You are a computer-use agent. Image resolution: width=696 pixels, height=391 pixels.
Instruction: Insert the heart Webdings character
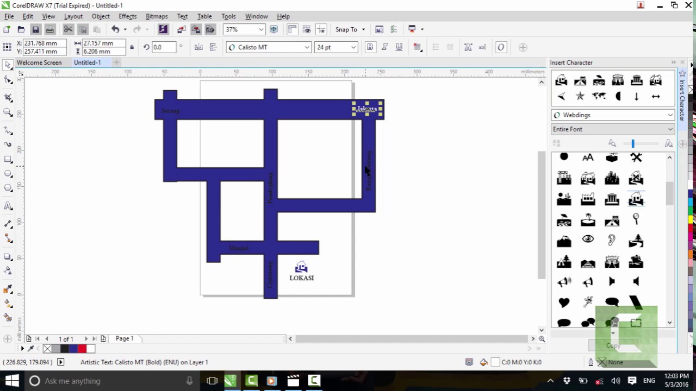(x=564, y=302)
